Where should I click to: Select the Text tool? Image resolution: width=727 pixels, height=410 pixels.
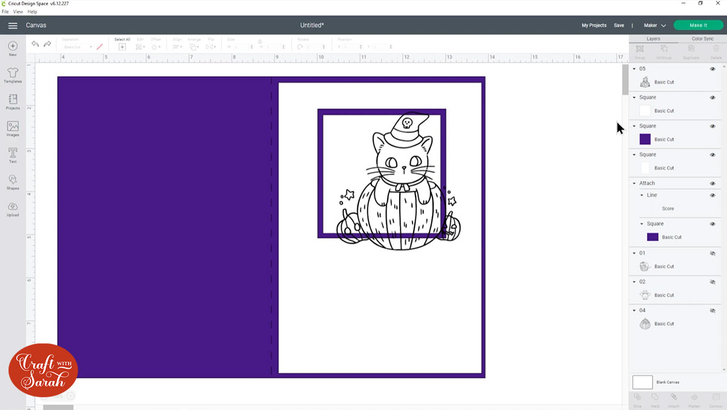(x=13, y=155)
